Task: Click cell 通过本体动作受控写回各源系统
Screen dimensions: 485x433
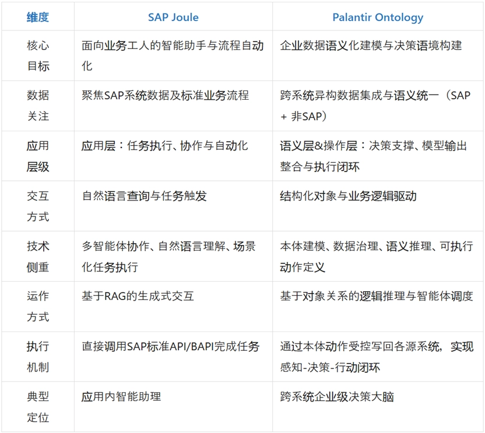Action: click(377, 357)
